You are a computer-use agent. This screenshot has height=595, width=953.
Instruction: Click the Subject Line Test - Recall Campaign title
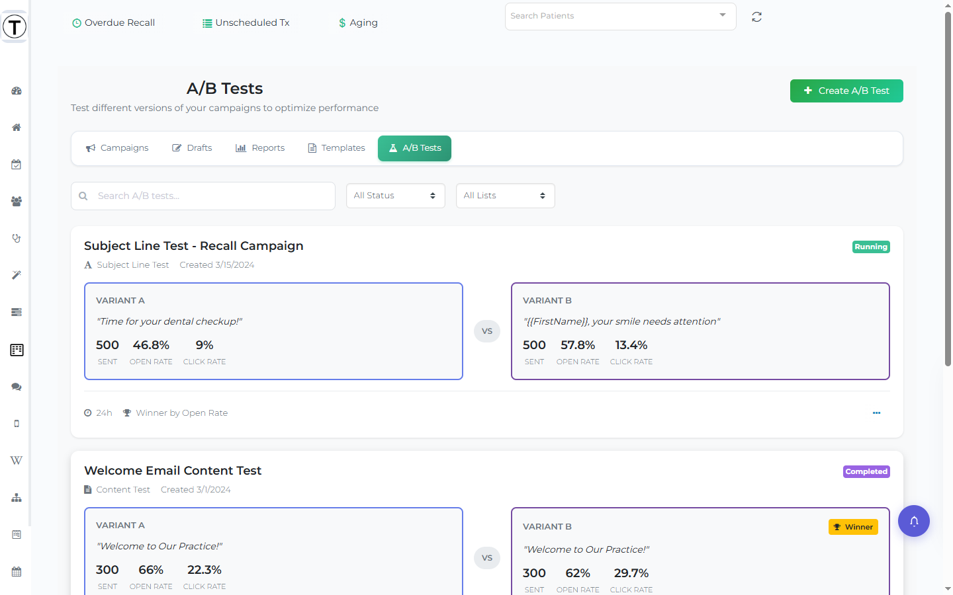(x=194, y=246)
